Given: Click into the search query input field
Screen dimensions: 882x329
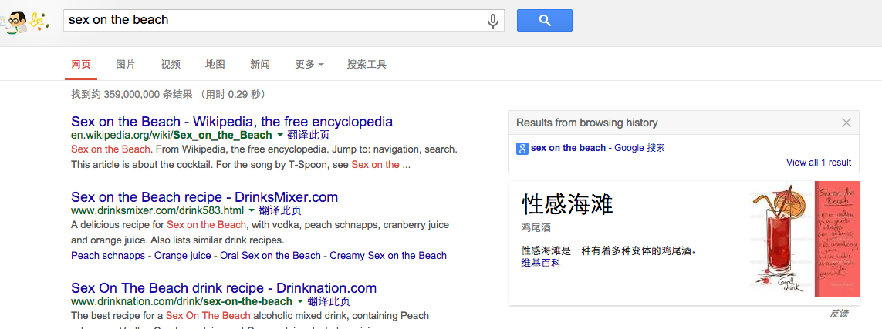Looking at the screenshot, I should [x=275, y=20].
